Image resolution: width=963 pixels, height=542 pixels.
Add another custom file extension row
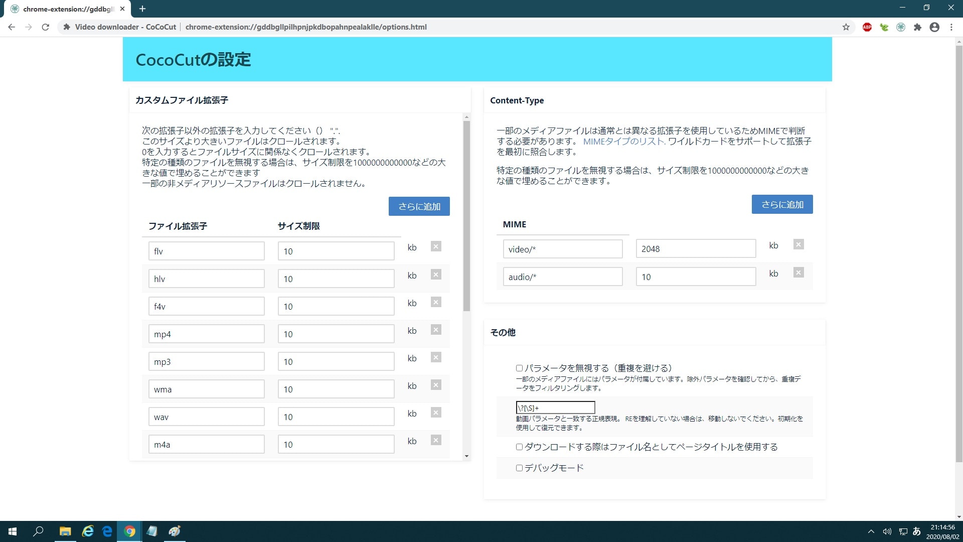click(419, 206)
